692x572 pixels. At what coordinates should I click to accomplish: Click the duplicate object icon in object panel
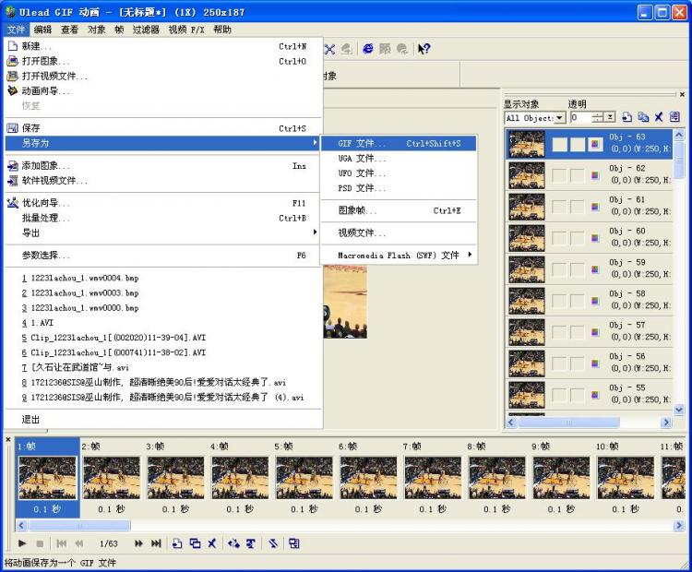click(x=643, y=117)
